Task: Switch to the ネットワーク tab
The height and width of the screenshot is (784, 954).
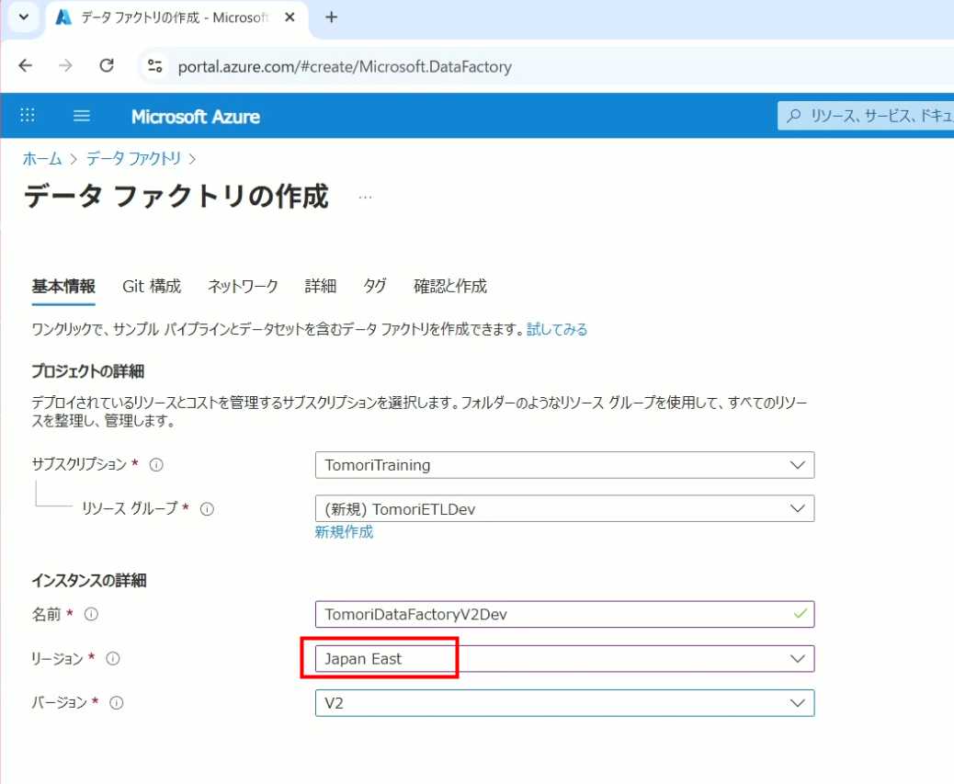Action: pyautogui.click(x=243, y=286)
